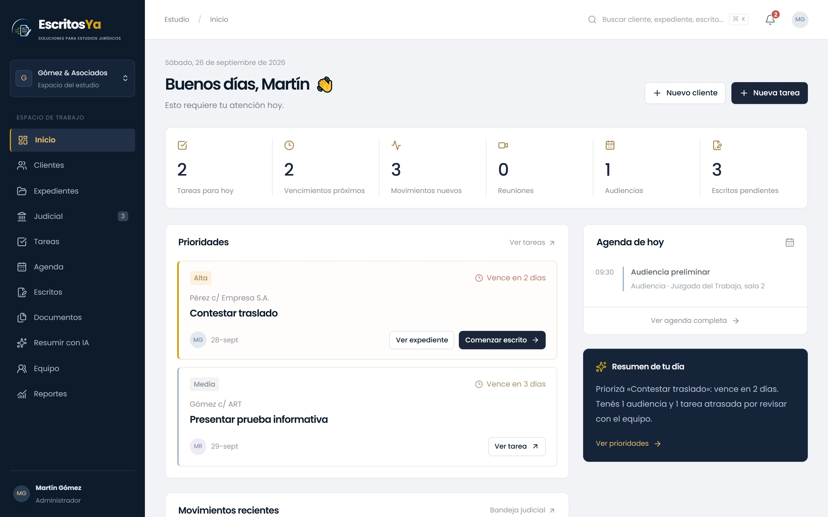
Task: Click the G workspace badge icon
Action: click(x=24, y=78)
